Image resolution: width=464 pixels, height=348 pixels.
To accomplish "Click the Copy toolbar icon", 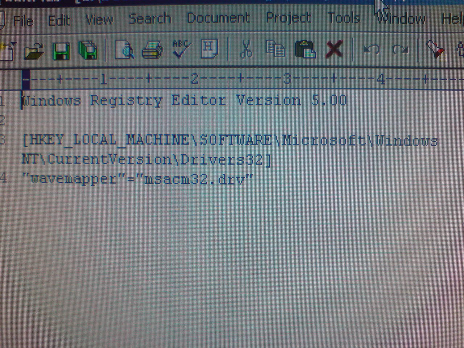I will point(275,49).
